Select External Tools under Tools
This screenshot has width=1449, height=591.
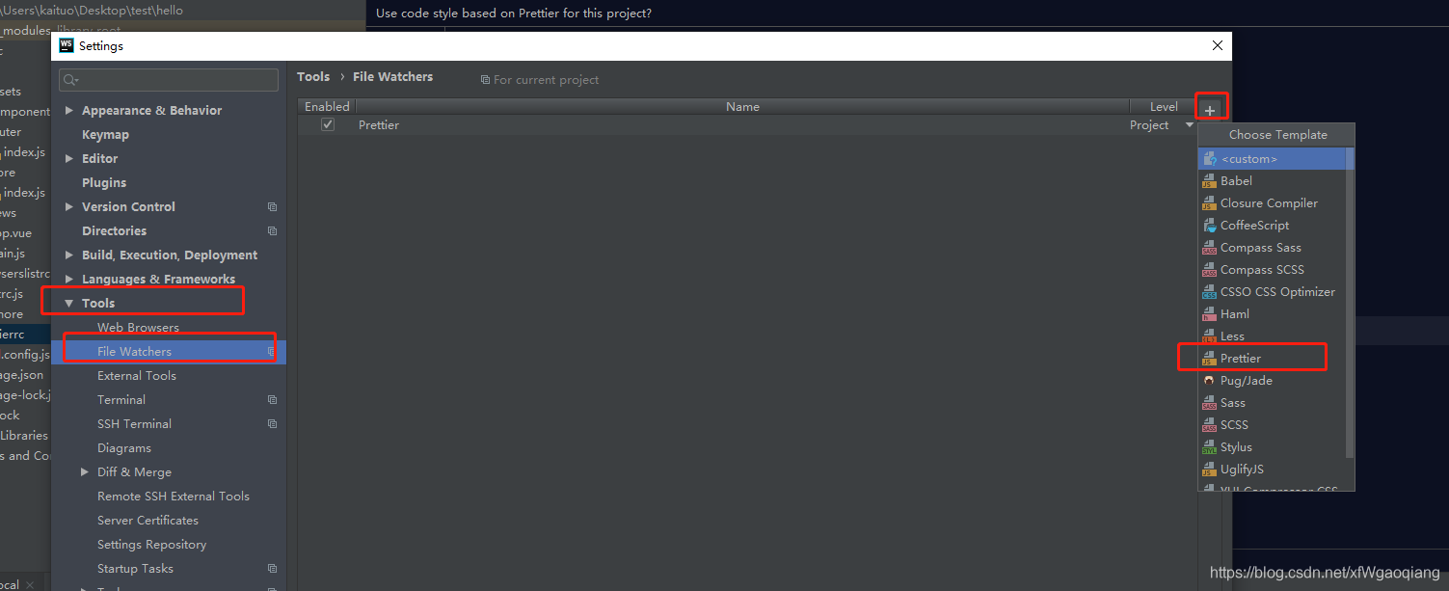point(137,375)
